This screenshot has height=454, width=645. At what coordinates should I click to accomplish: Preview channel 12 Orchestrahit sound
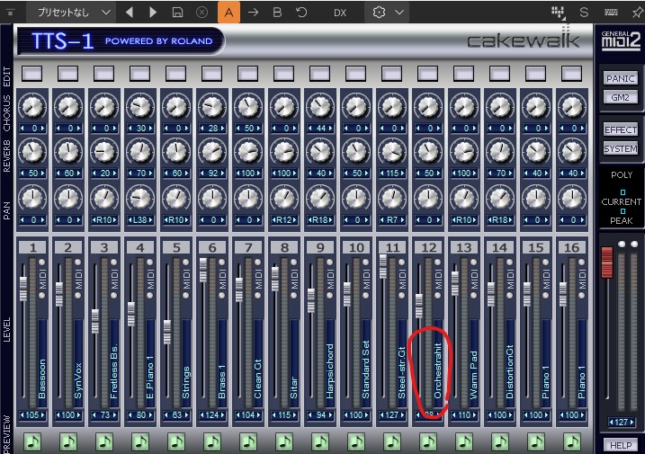click(428, 442)
